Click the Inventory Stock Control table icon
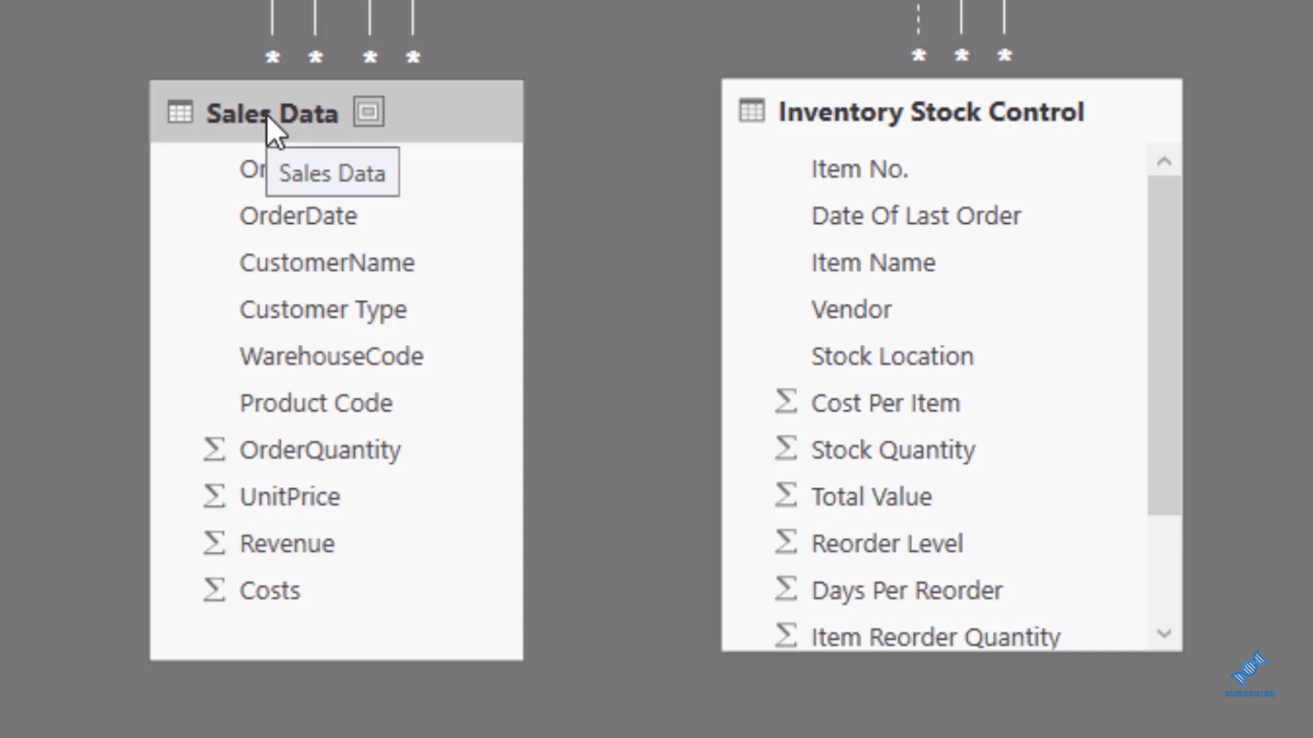 752,111
